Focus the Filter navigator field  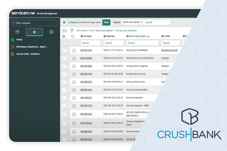34,23
